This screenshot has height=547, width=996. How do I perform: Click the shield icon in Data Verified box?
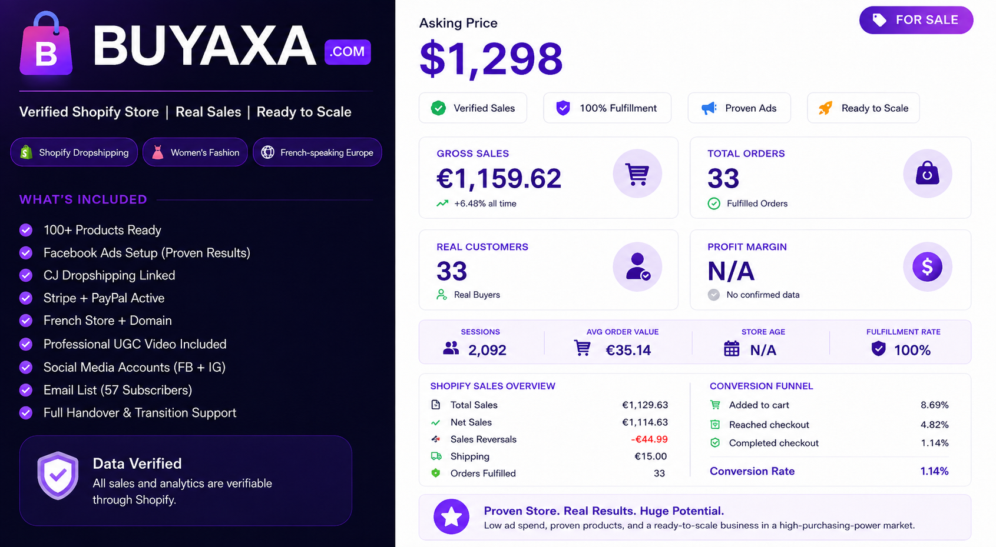point(58,475)
